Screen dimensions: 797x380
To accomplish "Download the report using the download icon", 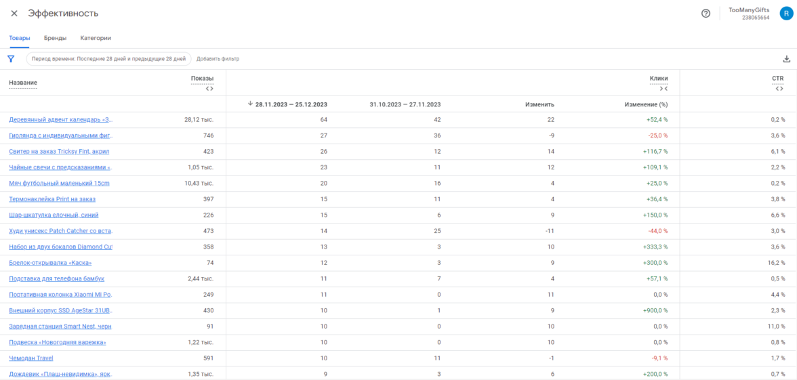I will pos(787,59).
